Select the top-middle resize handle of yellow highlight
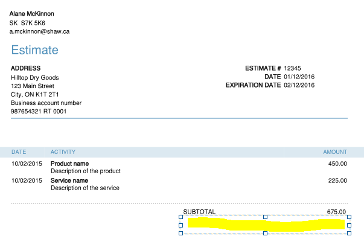 pyautogui.click(x=265, y=217)
